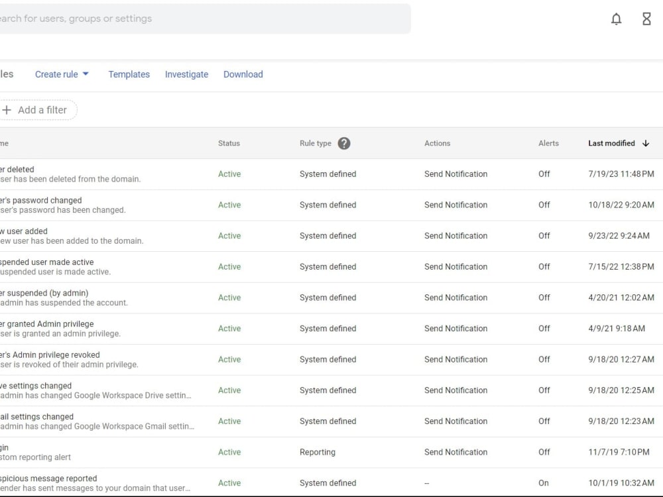
Task: Click the Investigate link
Action: [x=186, y=74]
